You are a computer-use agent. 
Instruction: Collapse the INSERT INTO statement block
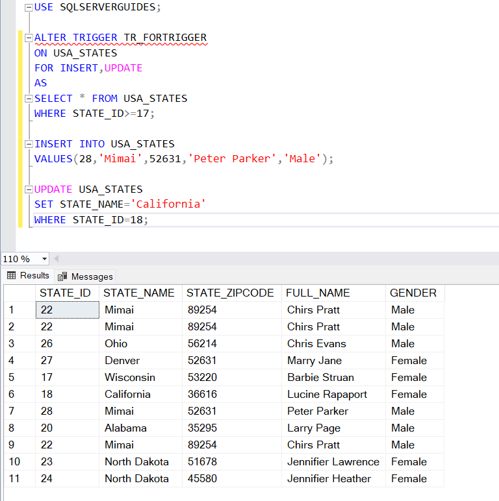(29, 144)
